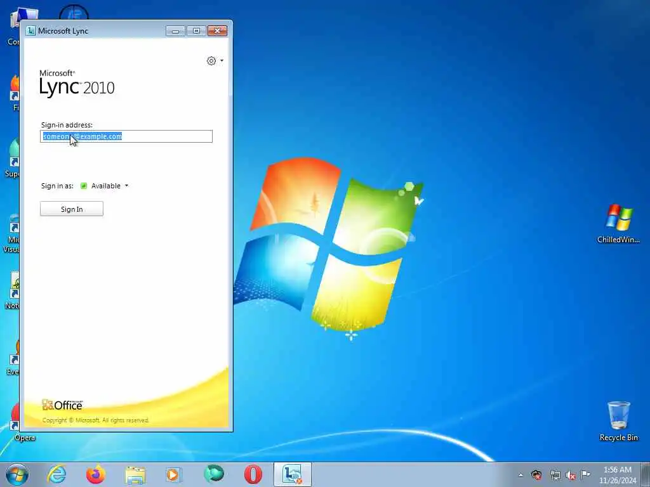
Task: Open Windows Media Player from taskbar
Action: (x=174, y=474)
